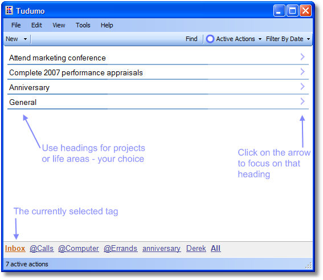Open the New dropdown arrow

(25, 39)
